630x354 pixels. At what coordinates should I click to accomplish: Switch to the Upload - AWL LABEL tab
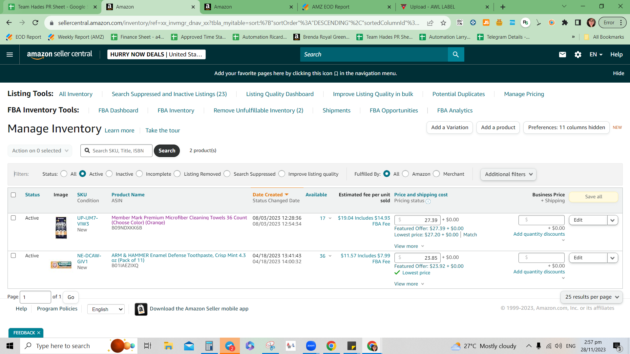[x=444, y=7]
